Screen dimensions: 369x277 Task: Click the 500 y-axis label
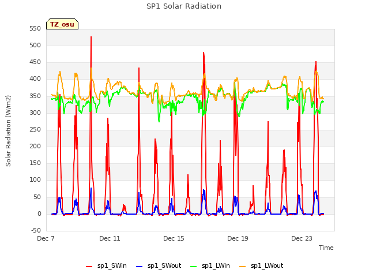[35, 46]
